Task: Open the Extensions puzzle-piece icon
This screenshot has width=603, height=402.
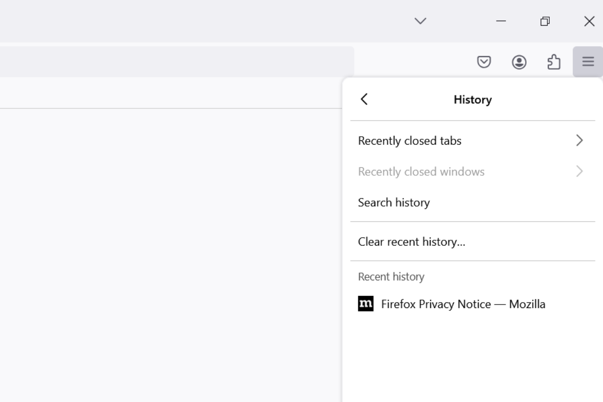Action: click(554, 62)
